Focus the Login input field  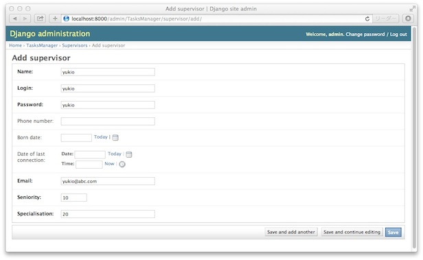click(x=108, y=88)
